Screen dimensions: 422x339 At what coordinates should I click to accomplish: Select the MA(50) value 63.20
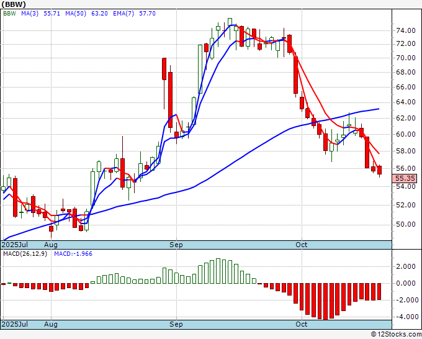pos(99,14)
